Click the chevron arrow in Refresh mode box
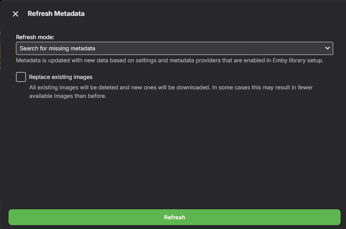Screen dimensions: 346x229 pyautogui.click(x=327, y=48)
